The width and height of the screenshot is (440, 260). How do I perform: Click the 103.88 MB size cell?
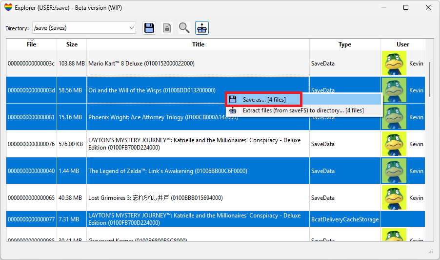72,64
